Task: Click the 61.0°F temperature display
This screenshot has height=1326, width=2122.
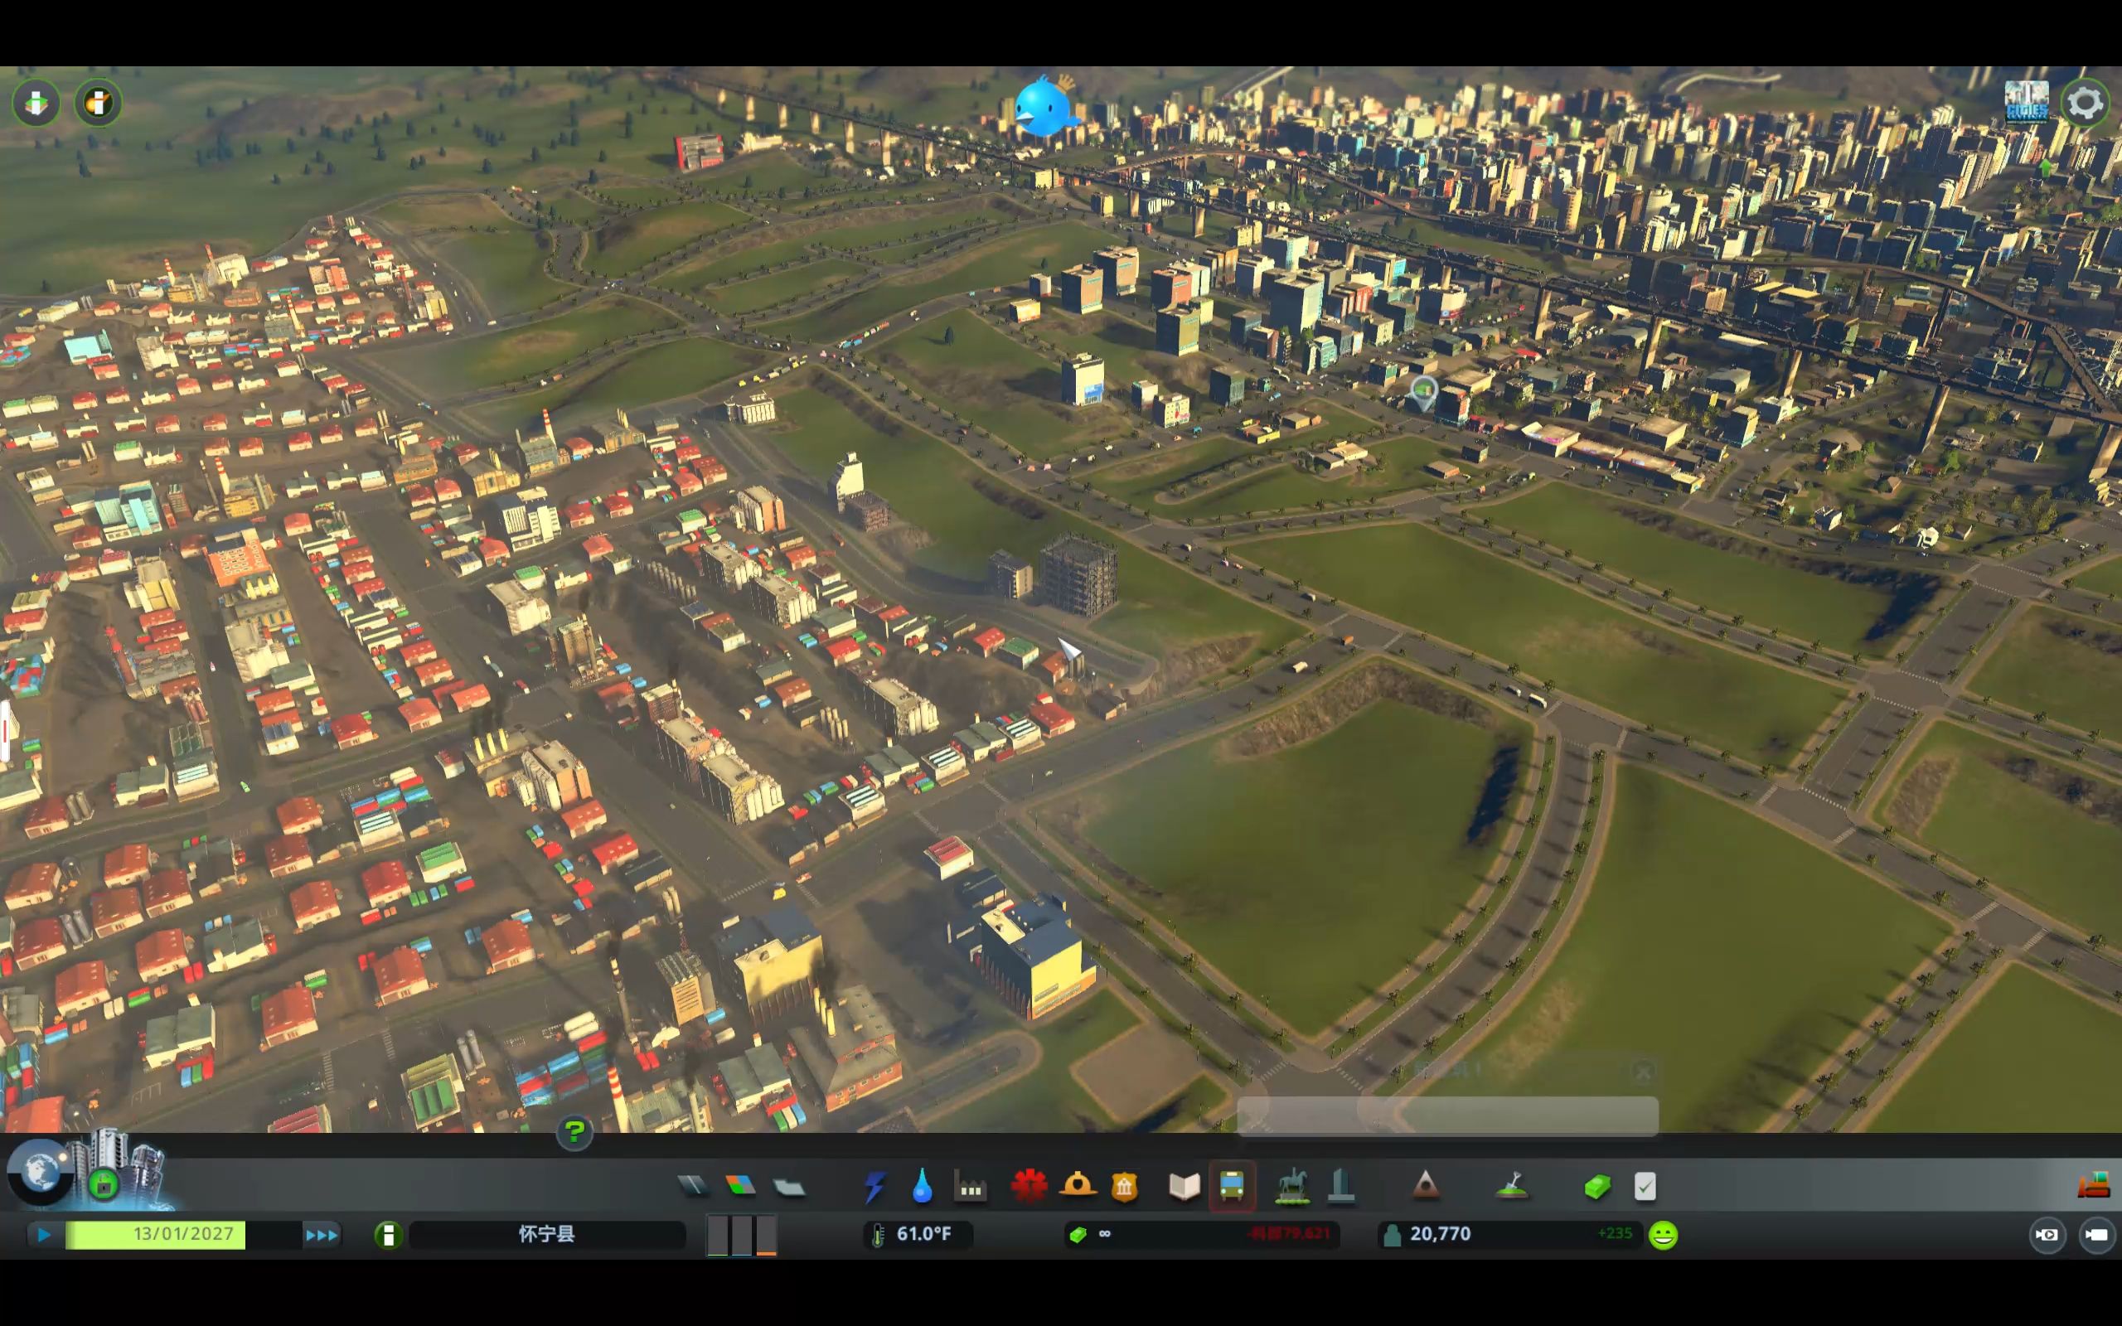Action: [x=918, y=1235]
